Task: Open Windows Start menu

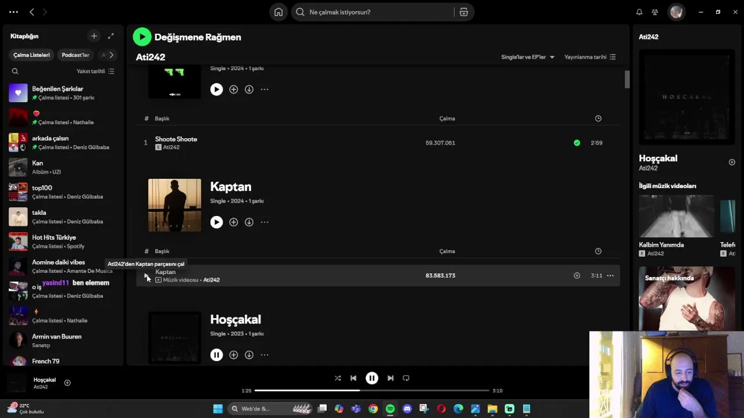Action: [x=218, y=409]
